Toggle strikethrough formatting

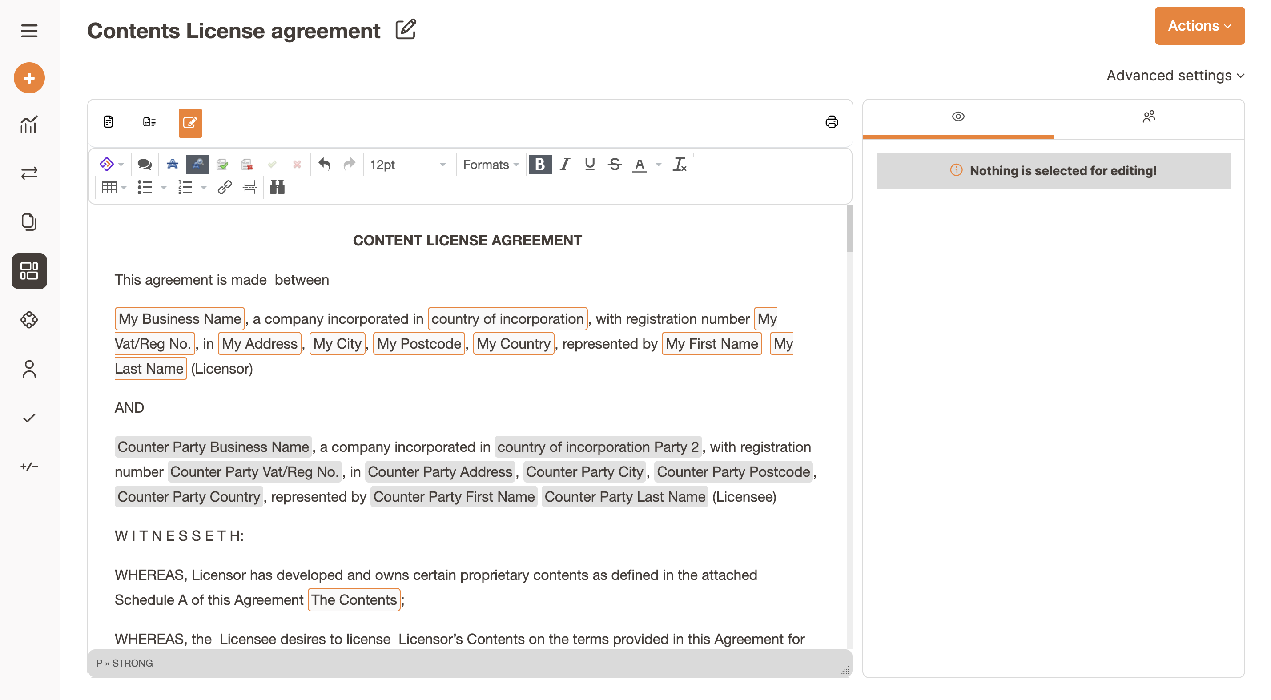point(614,164)
